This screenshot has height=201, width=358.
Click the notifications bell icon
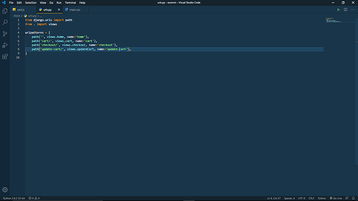[353, 198]
